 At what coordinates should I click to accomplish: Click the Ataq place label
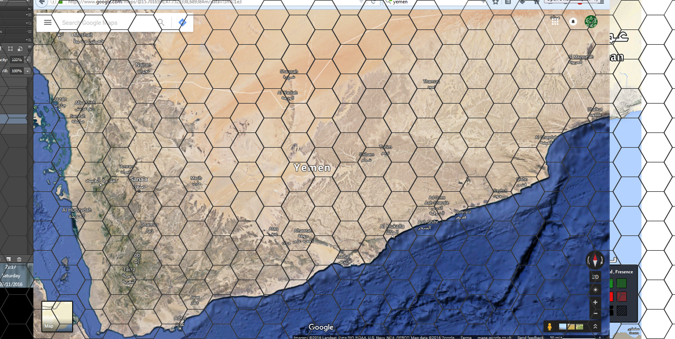click(273, 229)
